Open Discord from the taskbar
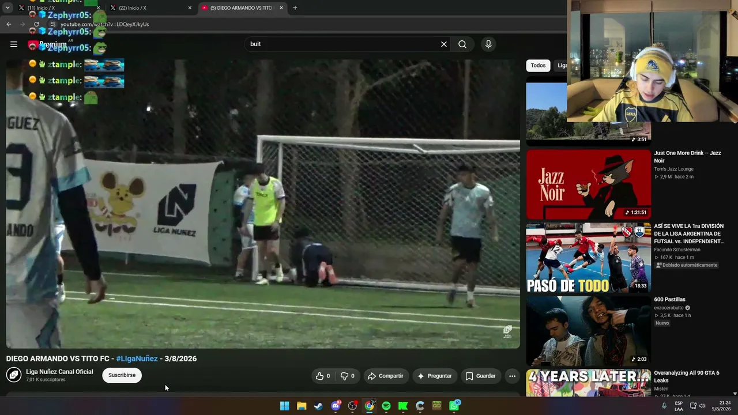Screen dimensions: 738x415 336,406
